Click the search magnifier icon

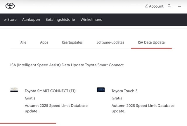point(169,6)
